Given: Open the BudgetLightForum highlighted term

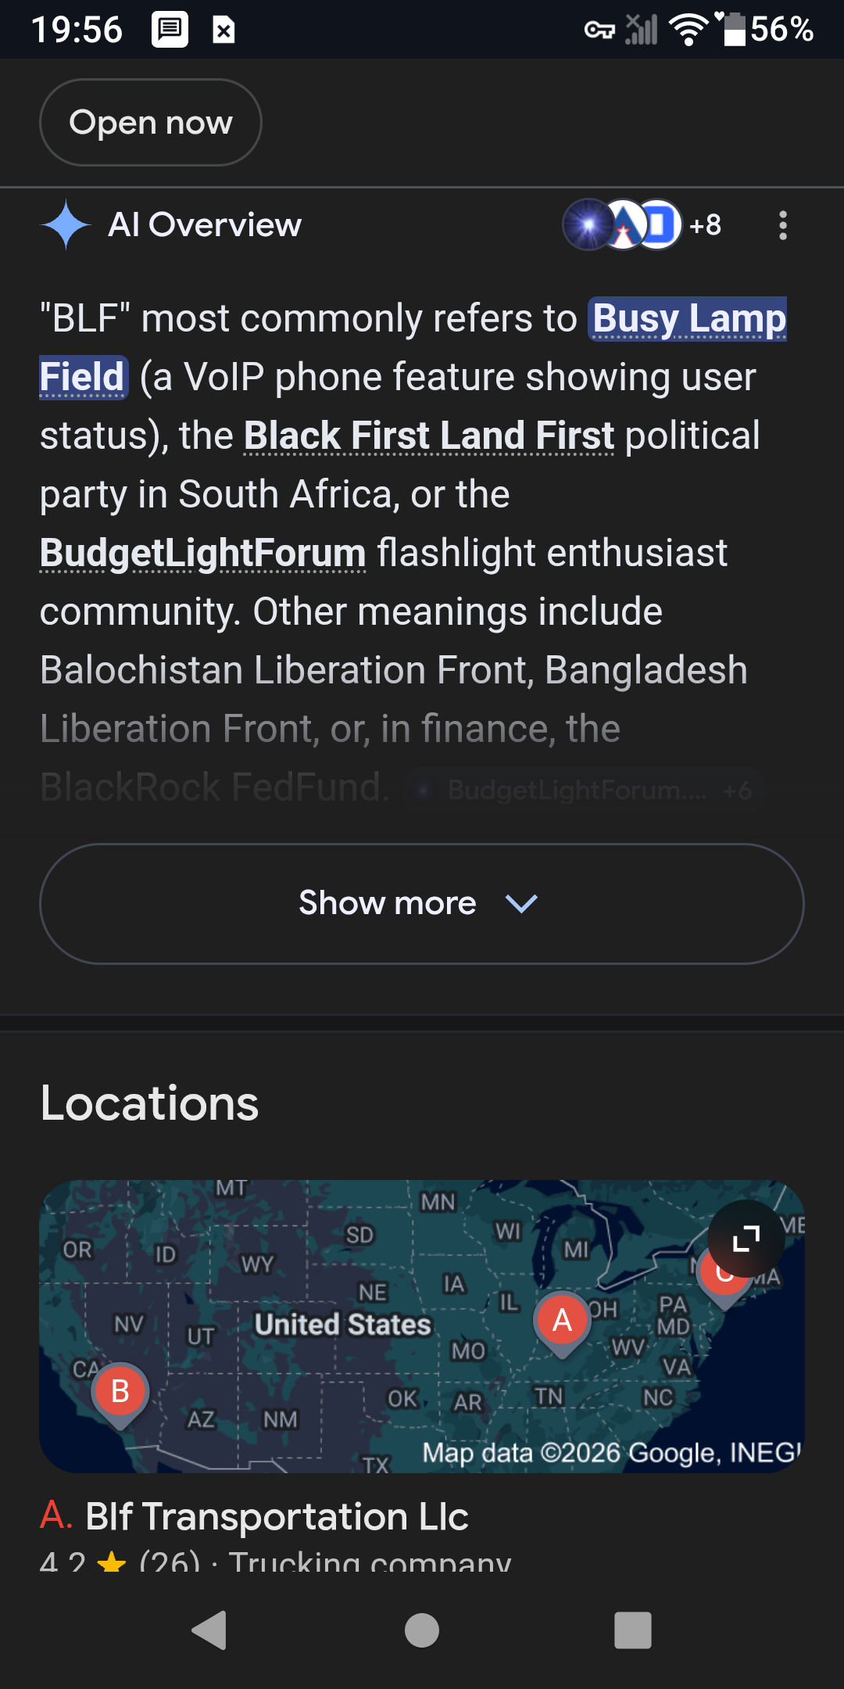Looking at the screenshot, I should point(203,554).
